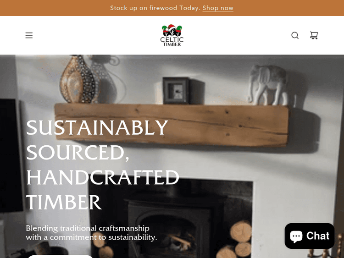344x258 pixels.
Task: Click the small picture frame on the mantel
Action: (x=176, y=91)
